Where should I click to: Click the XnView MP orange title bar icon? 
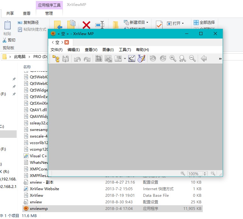click(53, 33)
